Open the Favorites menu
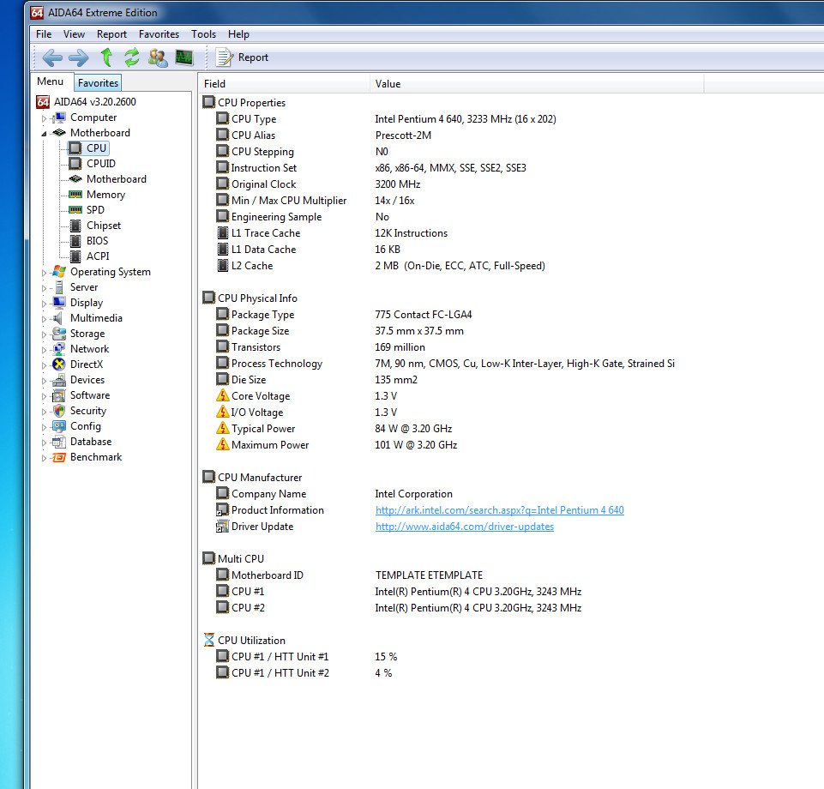824x789 pixels. pos(159,34)
